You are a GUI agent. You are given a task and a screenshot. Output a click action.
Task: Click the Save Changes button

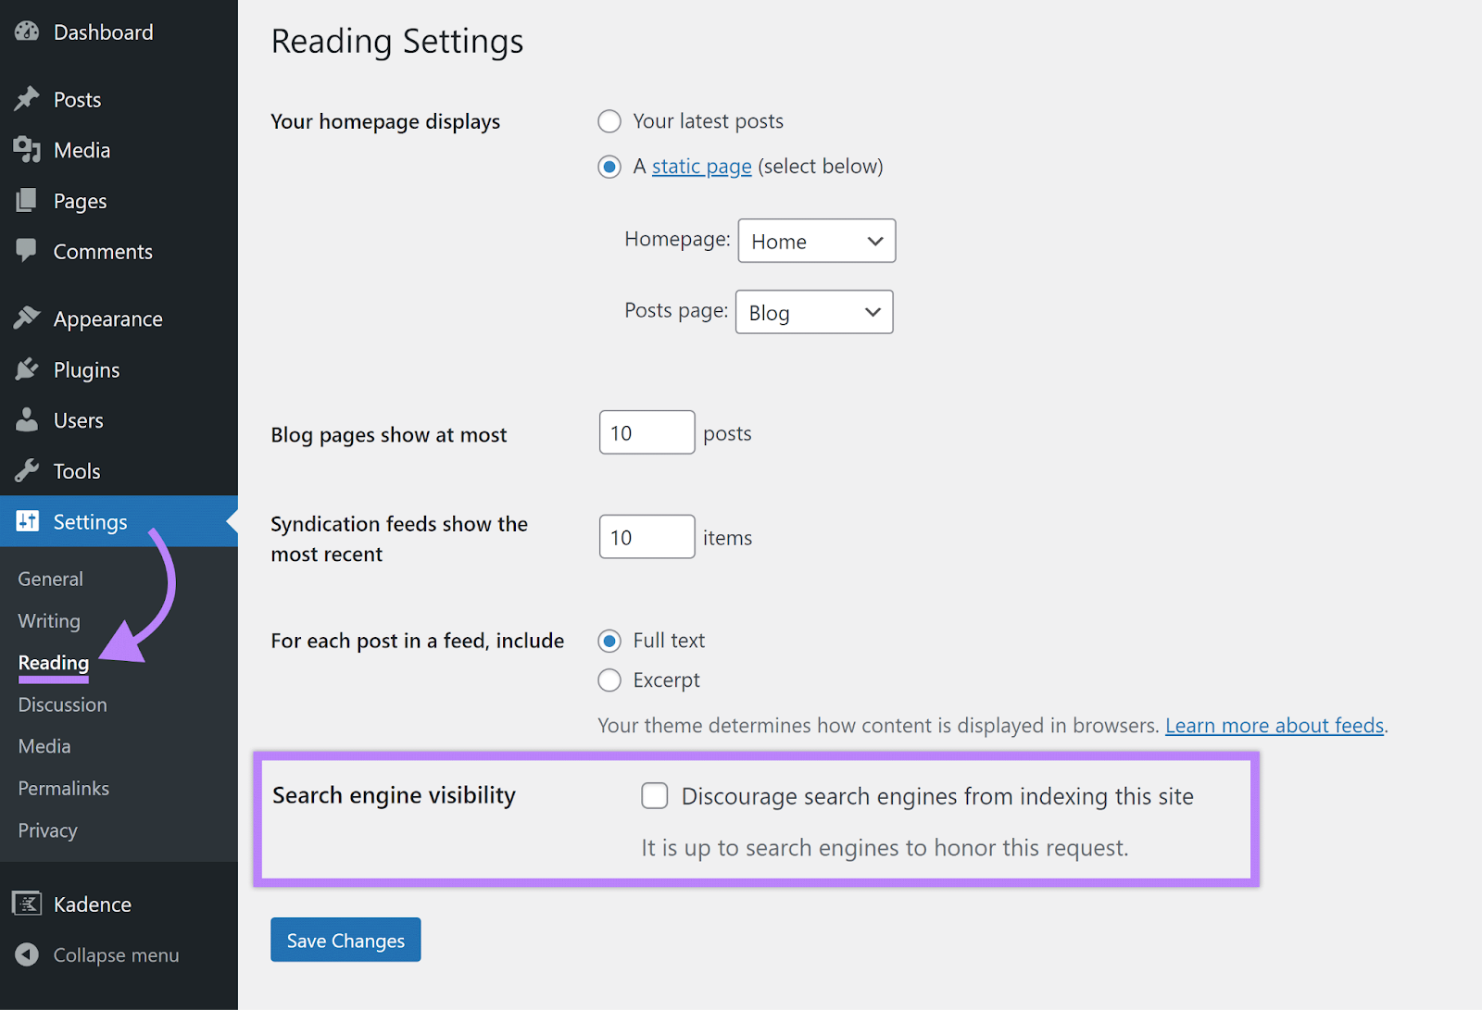[x=345, y=940]
